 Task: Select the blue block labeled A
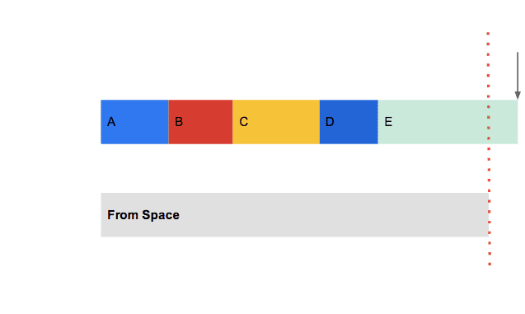(x=134, y=122)
